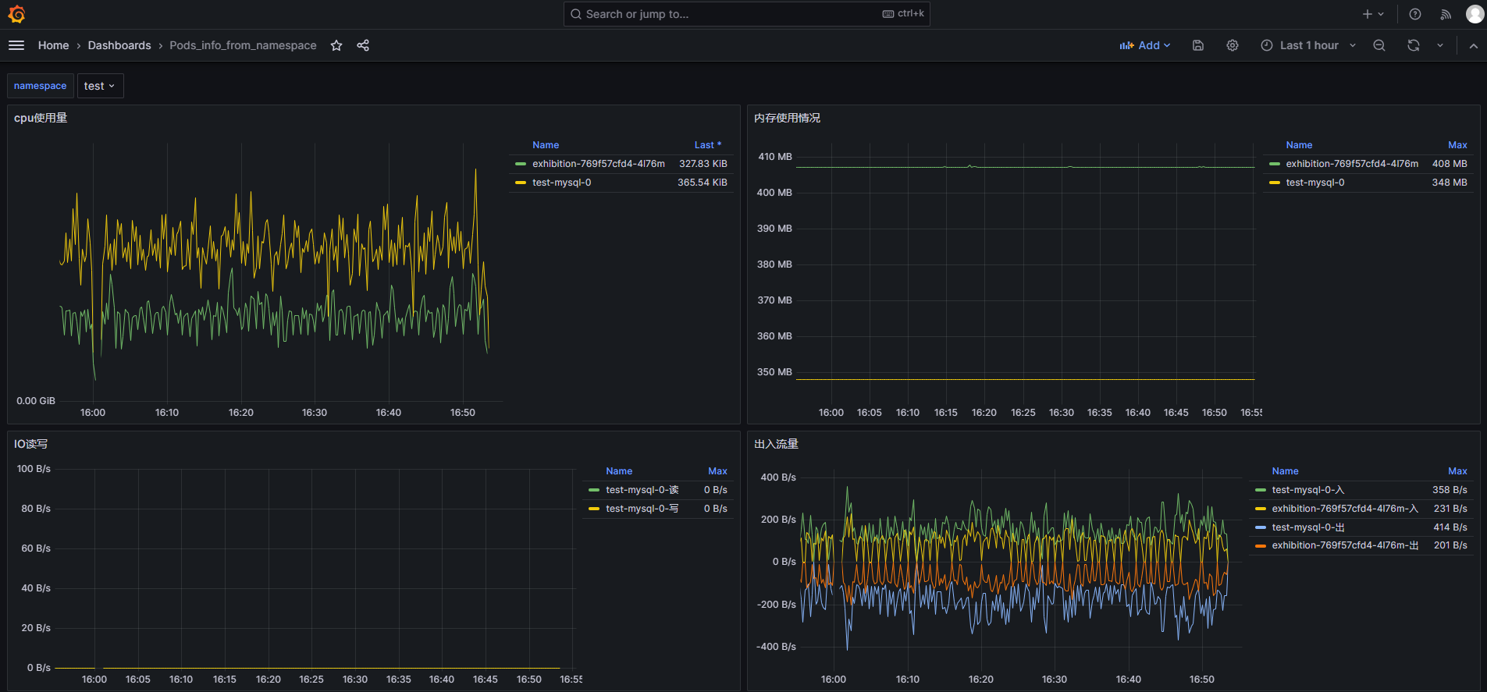Click the 408 MB memory legend value
Image resolution: width=1487 pixels, height=692 pixels.
[x=1450, y=164]
